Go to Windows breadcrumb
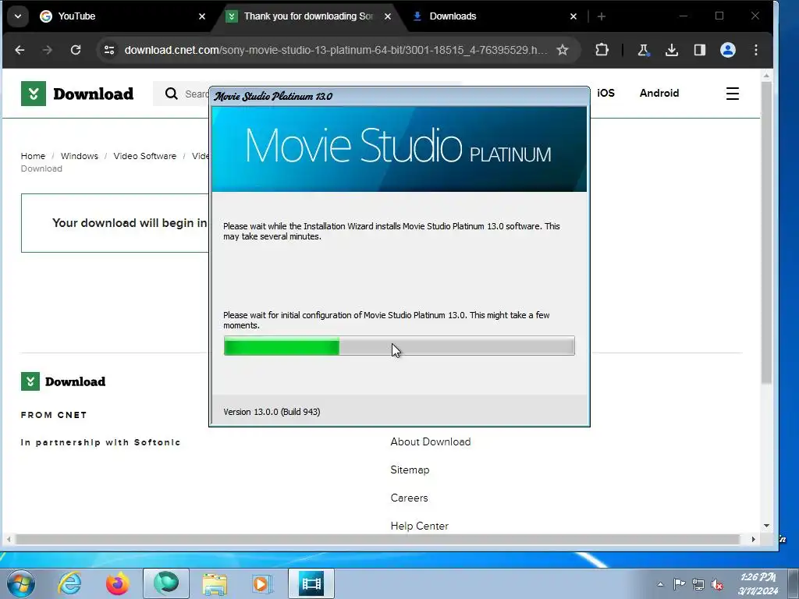This screenshot has width=799, height=599. pos(80,156)
